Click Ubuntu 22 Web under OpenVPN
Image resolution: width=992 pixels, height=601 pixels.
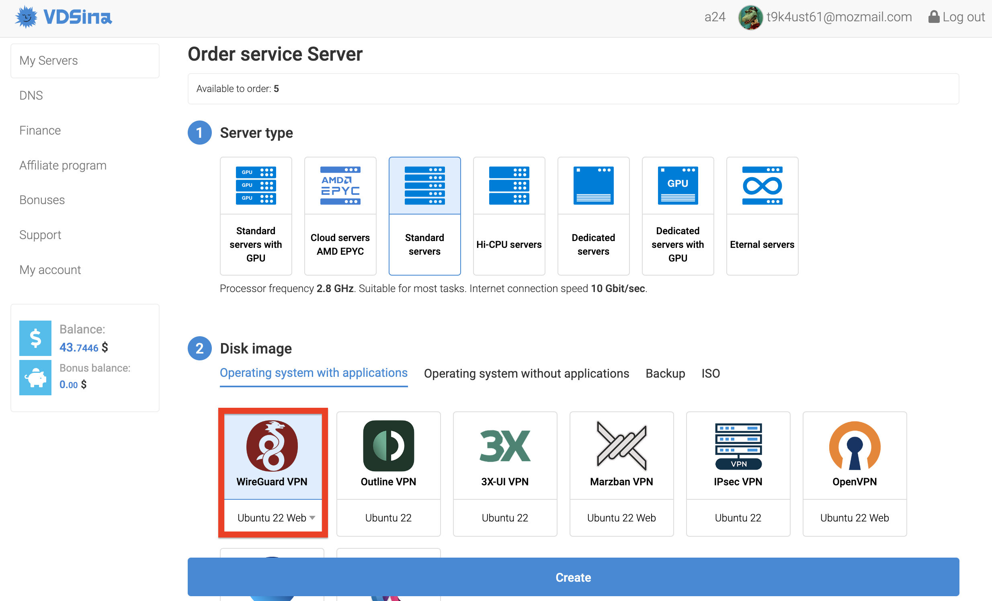point(855,518)
